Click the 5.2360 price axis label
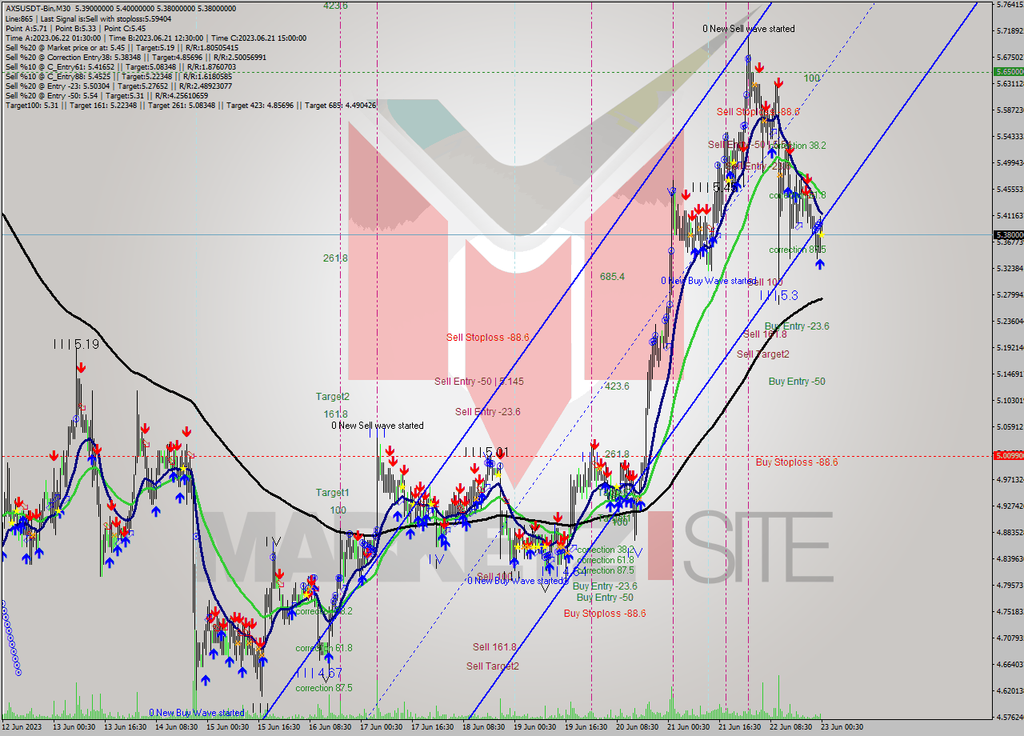The width and height of the screenshot is (1024, 736). point(1010,321)
